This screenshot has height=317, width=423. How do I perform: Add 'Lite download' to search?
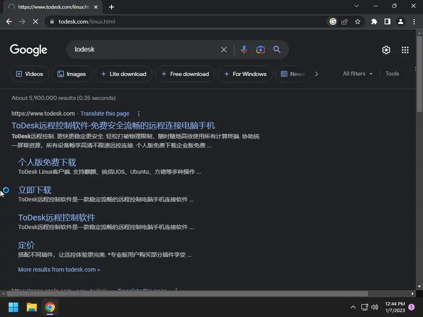click(x=124, y=74)
